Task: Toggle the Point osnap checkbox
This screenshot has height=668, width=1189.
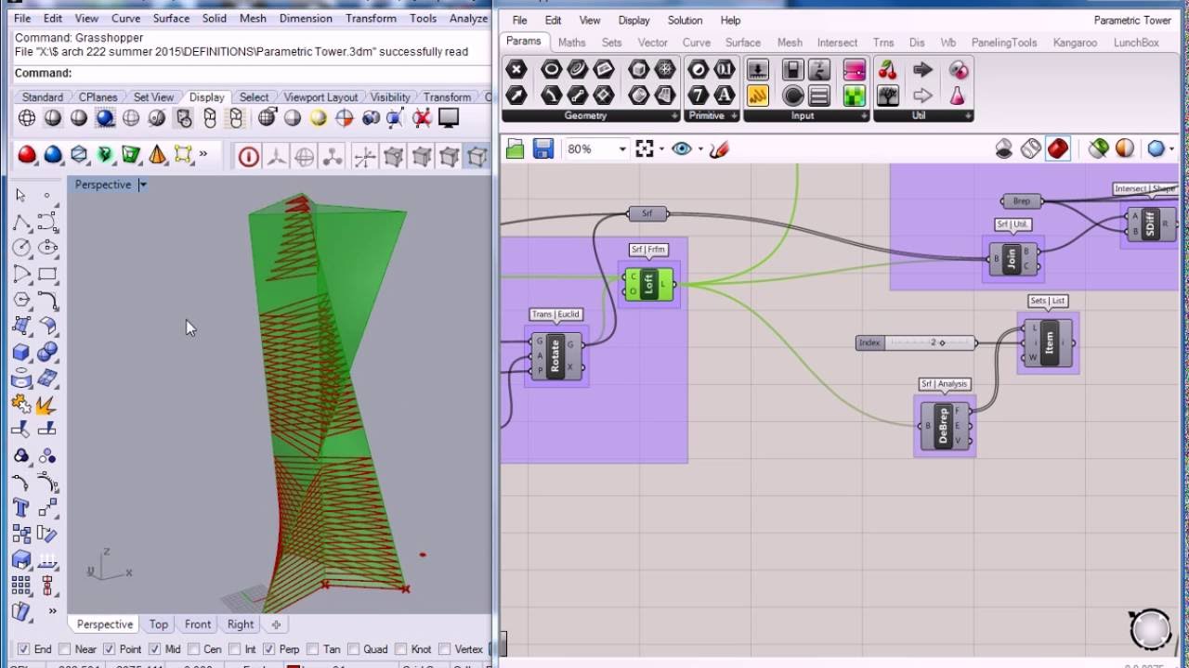Action: point(109,649)
